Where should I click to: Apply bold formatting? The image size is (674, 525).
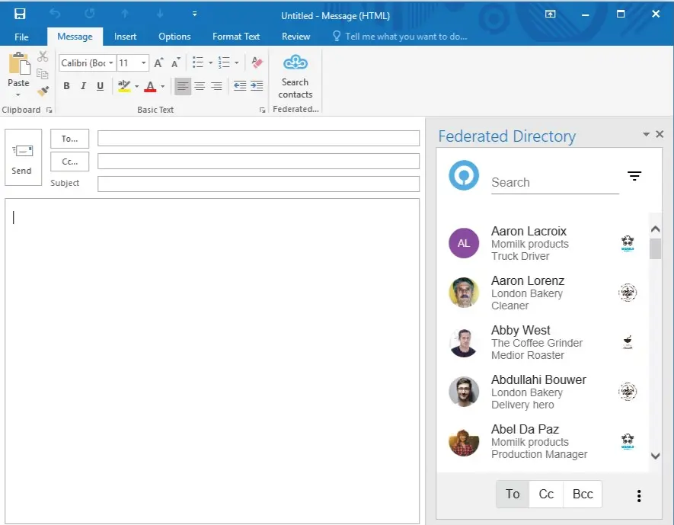point(66,86)
